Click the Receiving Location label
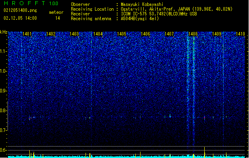Screen dimensions: 249x158 pos(92,9)
